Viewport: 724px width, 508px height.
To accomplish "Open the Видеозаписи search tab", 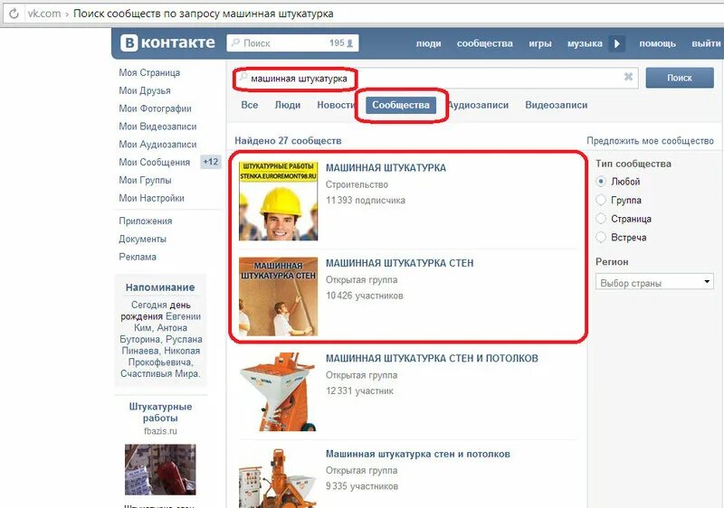I will coord(556,105).
